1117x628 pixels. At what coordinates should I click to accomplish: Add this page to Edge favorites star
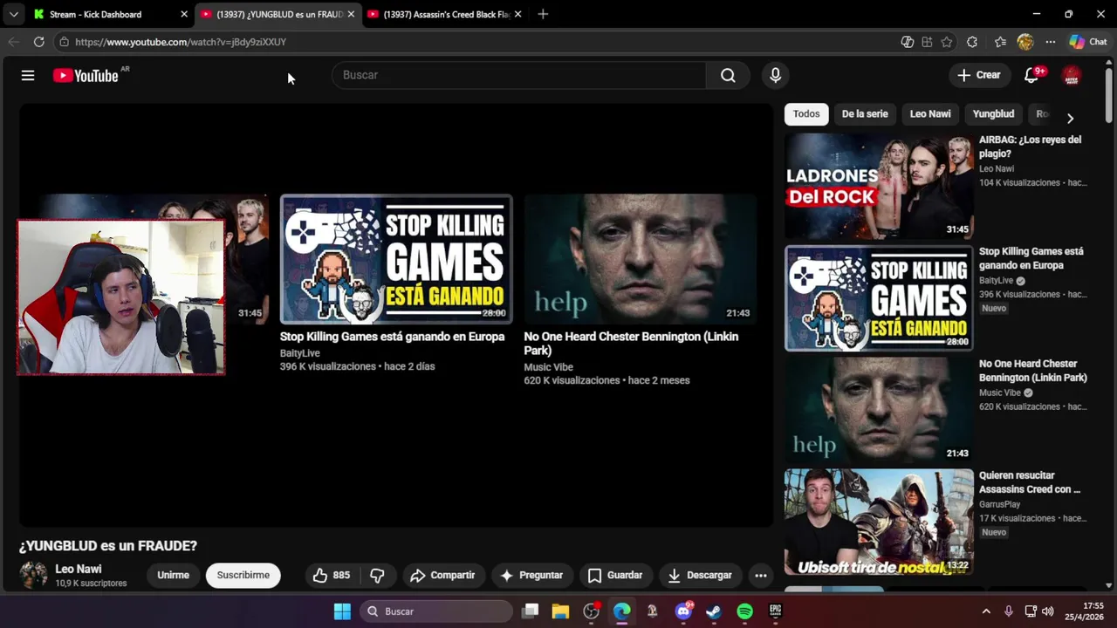pos(947,42)
